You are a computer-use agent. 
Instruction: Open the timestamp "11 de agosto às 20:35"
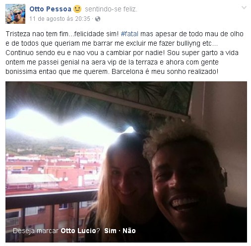tap(60, 19)
